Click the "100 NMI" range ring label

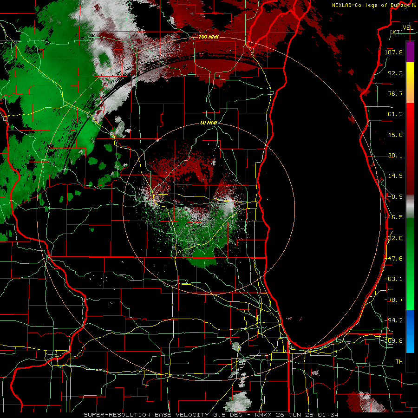209,37
